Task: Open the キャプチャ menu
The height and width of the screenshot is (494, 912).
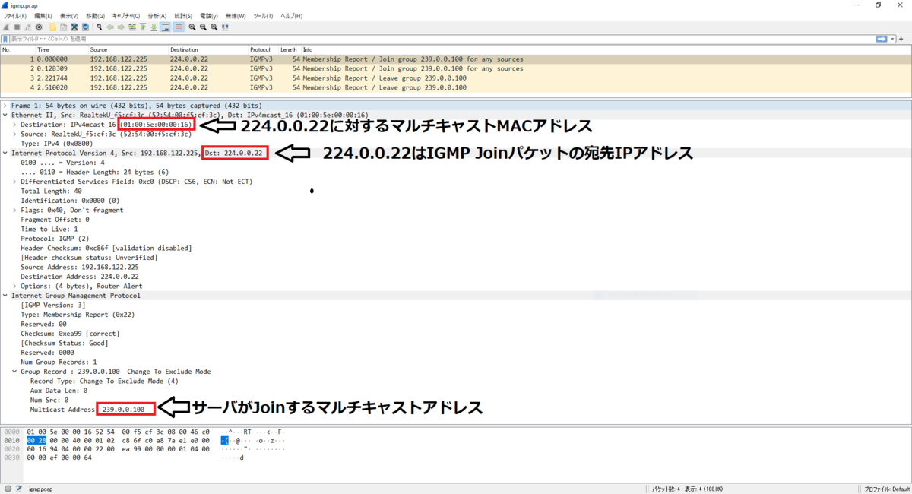Action: tap(124, 15)
